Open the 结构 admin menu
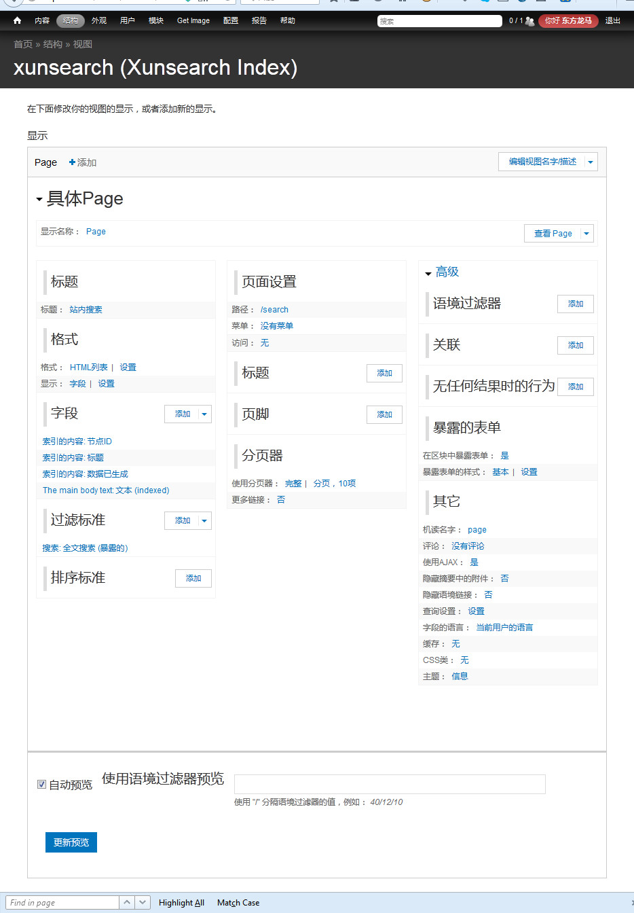The image size is (634, 913). coord(71,20)
